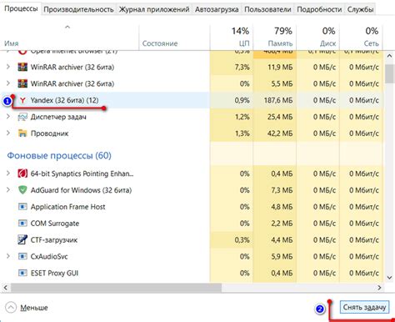Switch to the Службы tab
The height and width of the screenshot is (322, 395).
pos(361,9)
